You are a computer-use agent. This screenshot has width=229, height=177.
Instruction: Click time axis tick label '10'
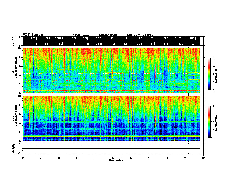[203, 158]
